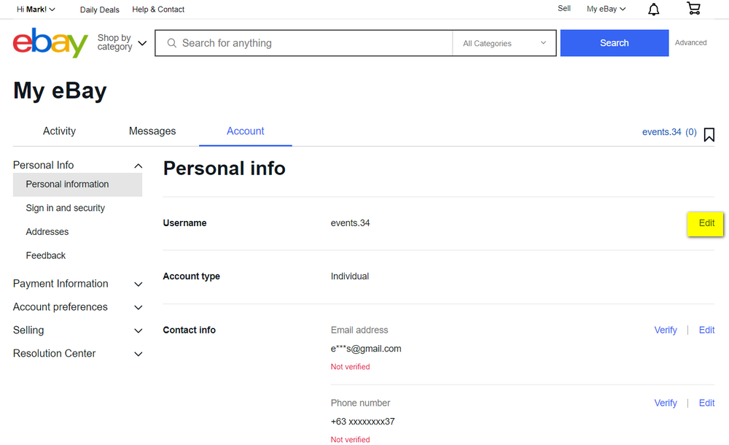Open the My eBay header dropdown
Image resolution: width=729 pixels, height=445 pixels.
(x=607, y=9)
